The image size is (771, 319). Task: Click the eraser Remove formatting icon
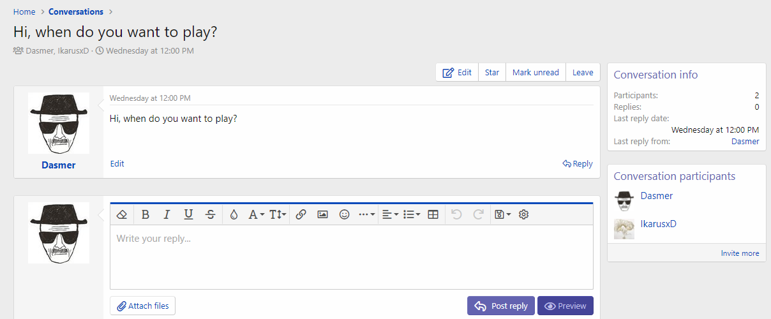(123, 214)
